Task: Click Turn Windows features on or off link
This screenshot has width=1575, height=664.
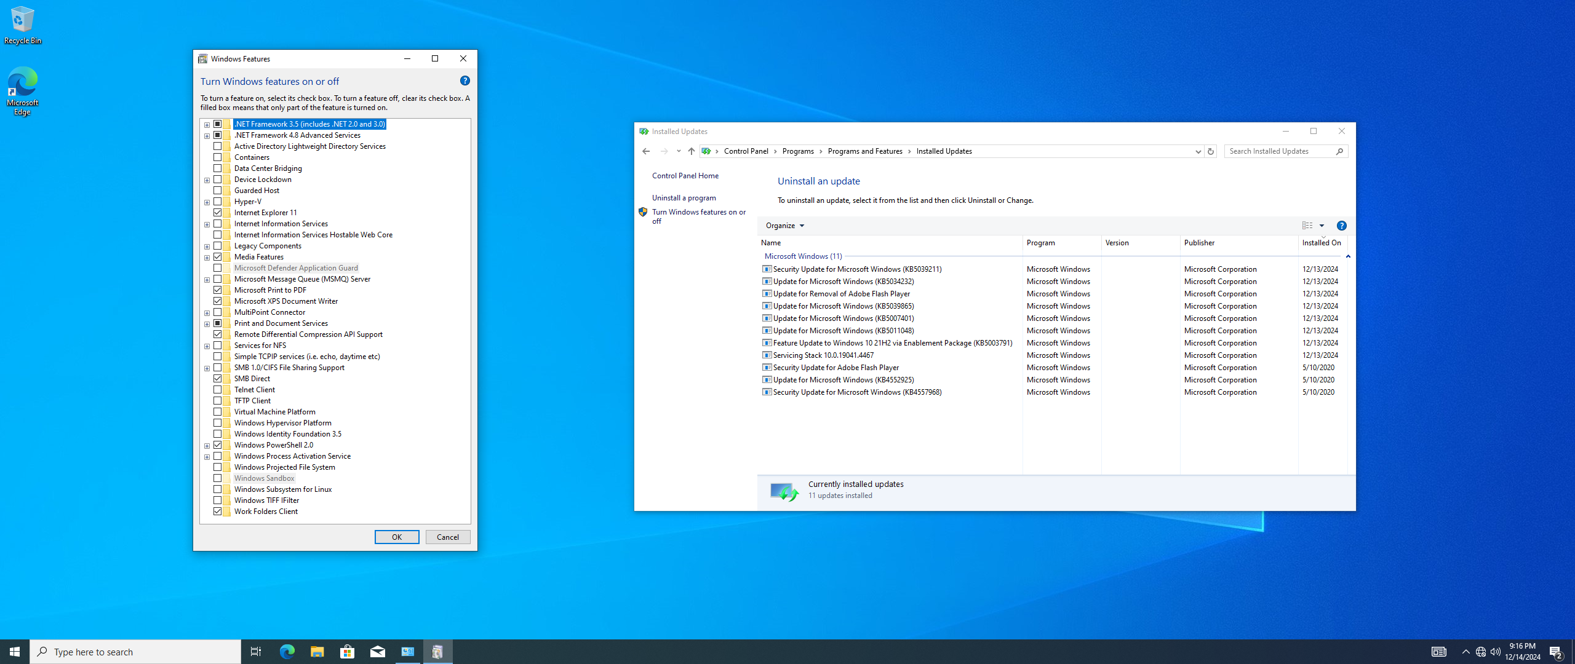Action: tap(699, 216)
